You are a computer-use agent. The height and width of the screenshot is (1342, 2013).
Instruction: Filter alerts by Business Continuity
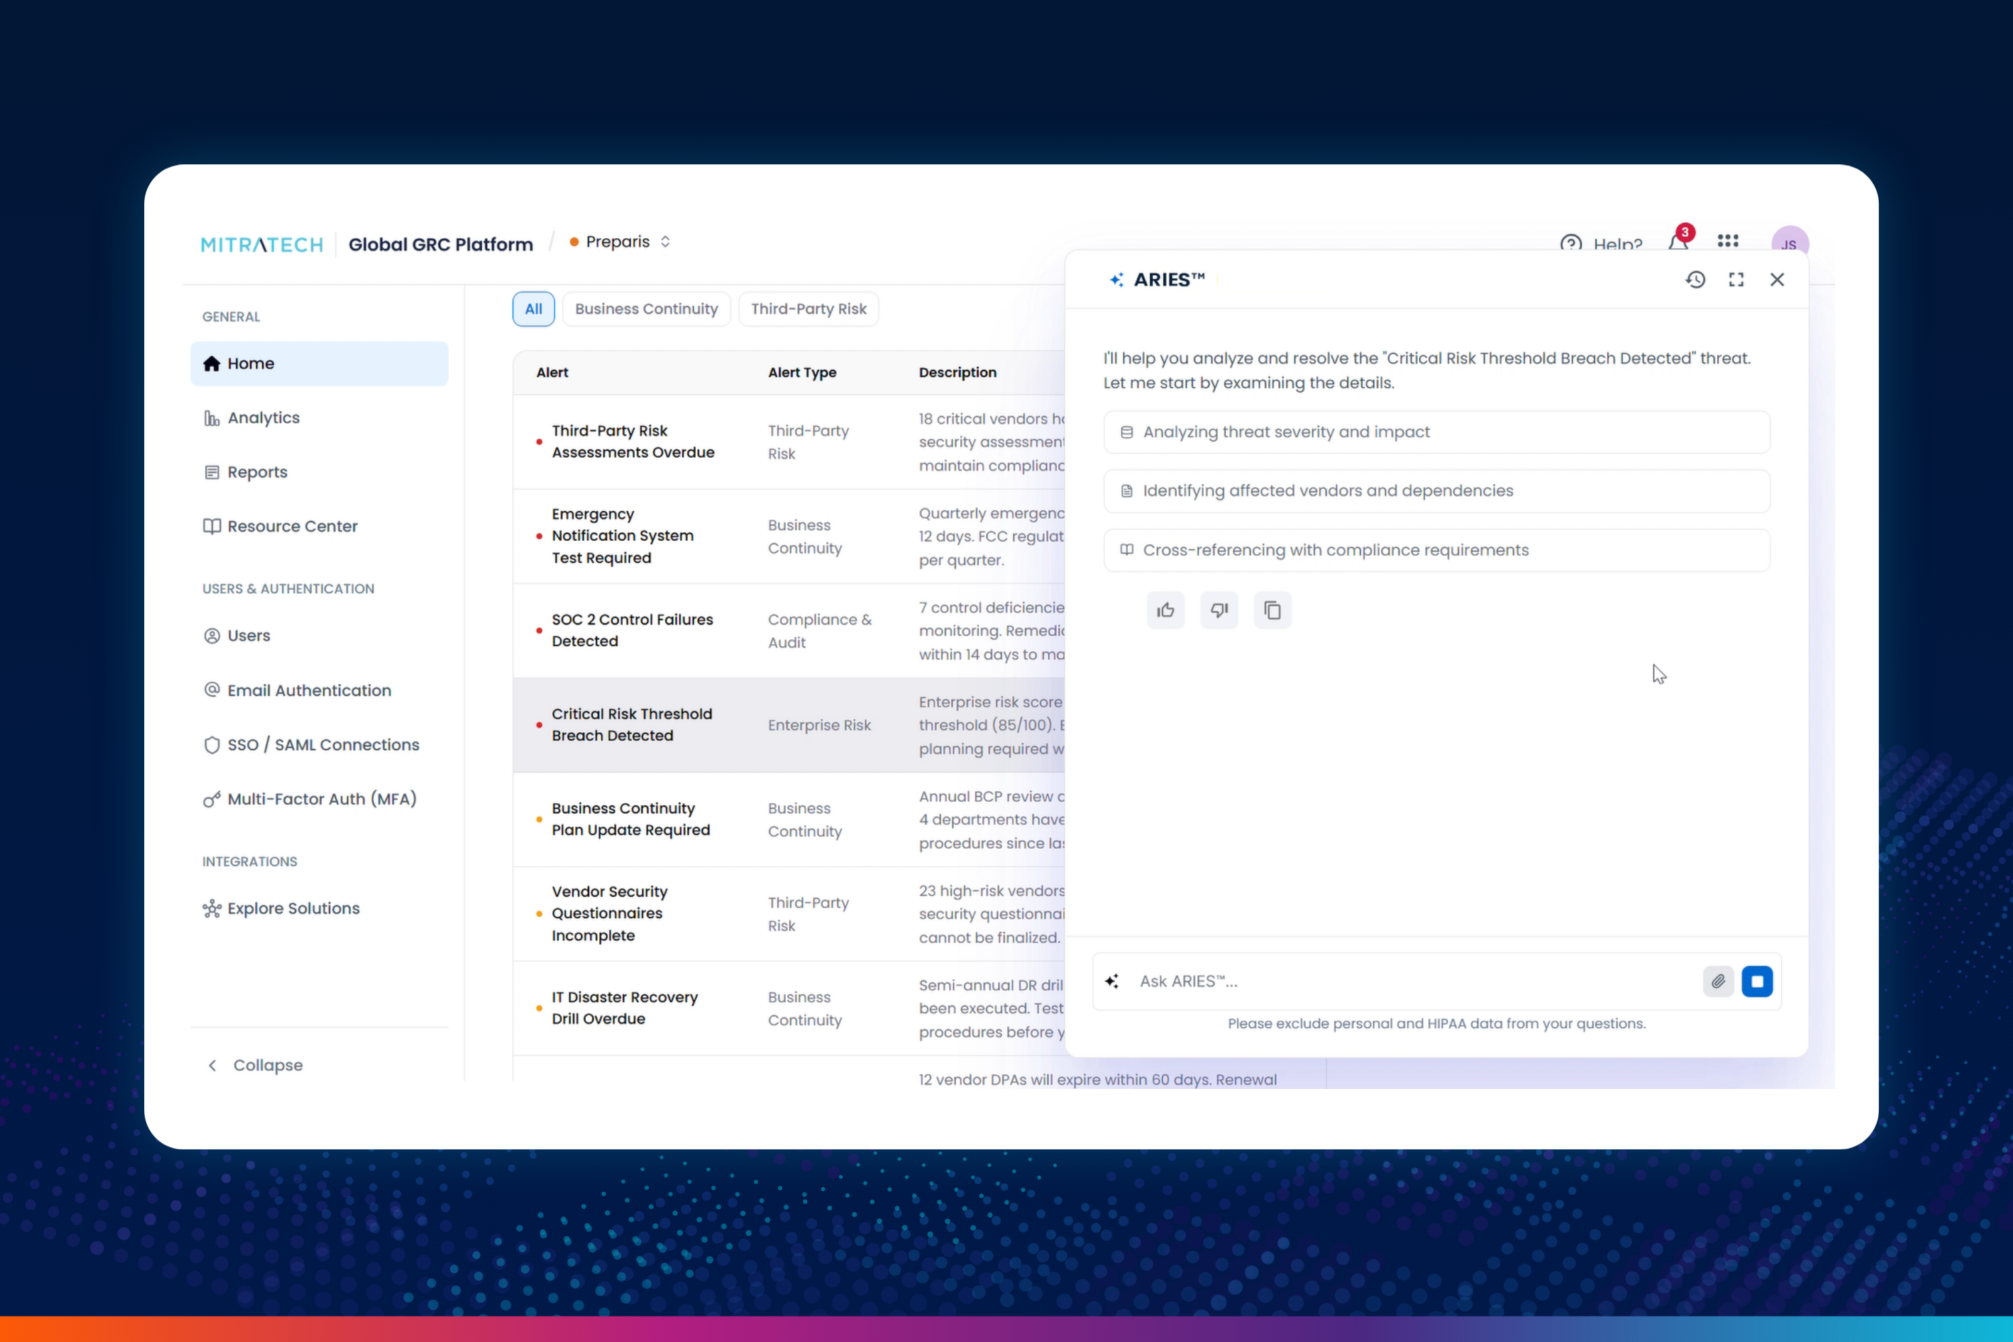[x=646, y=309]
